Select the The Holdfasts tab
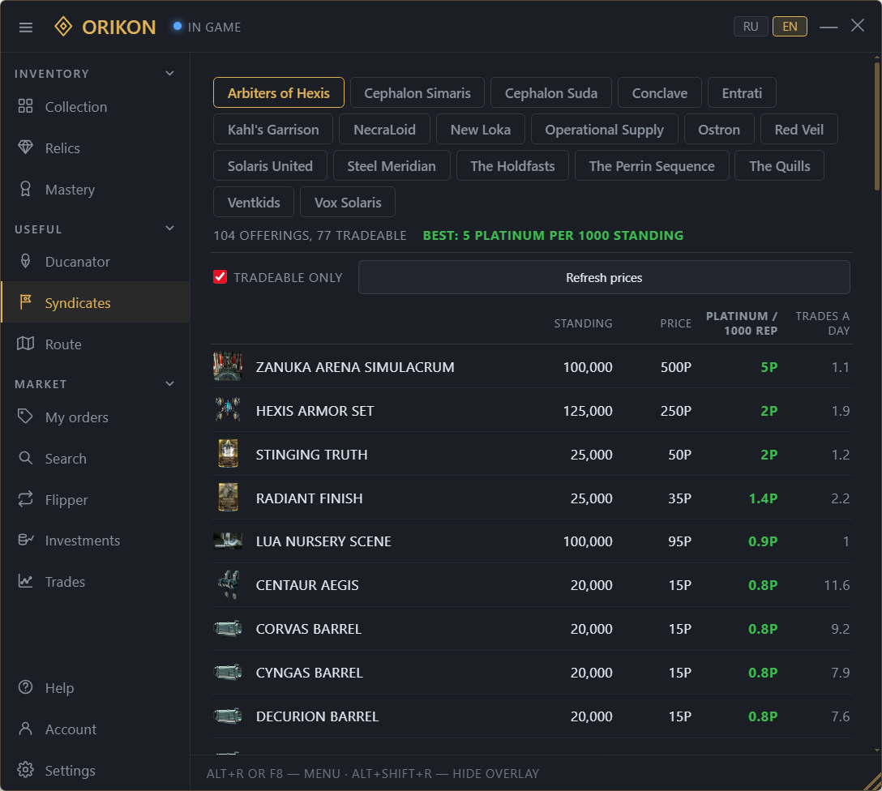Screen dimensions: 882x791 pyautogui.click(x=512, y=166)
